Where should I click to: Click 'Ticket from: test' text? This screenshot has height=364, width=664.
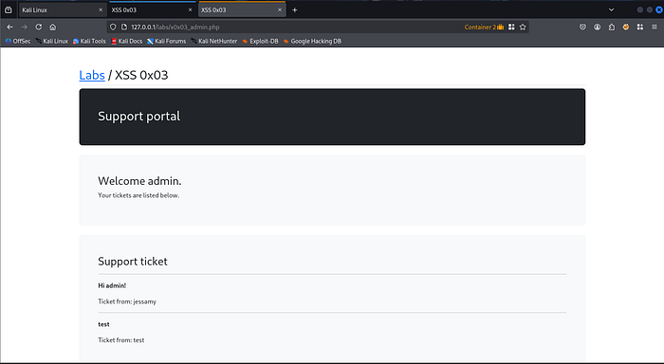point(121,340)
